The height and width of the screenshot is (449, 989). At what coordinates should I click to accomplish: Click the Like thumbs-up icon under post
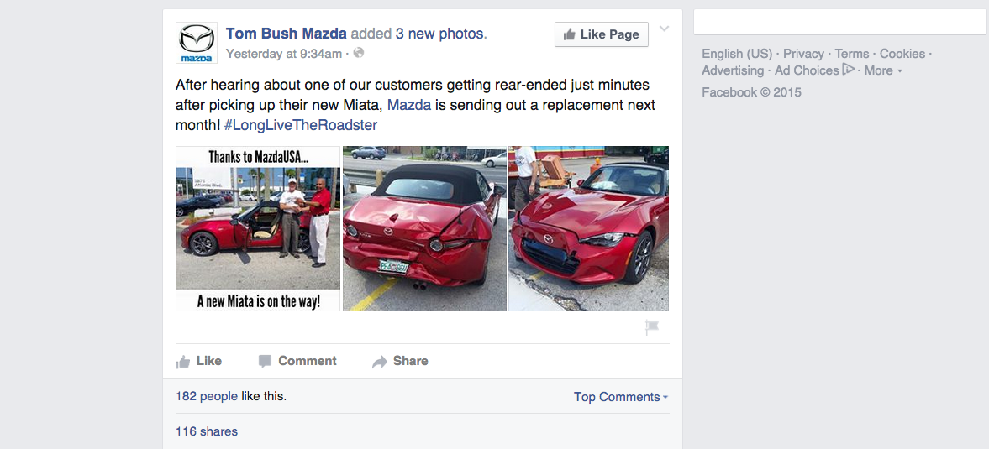(x=183, y=362)
